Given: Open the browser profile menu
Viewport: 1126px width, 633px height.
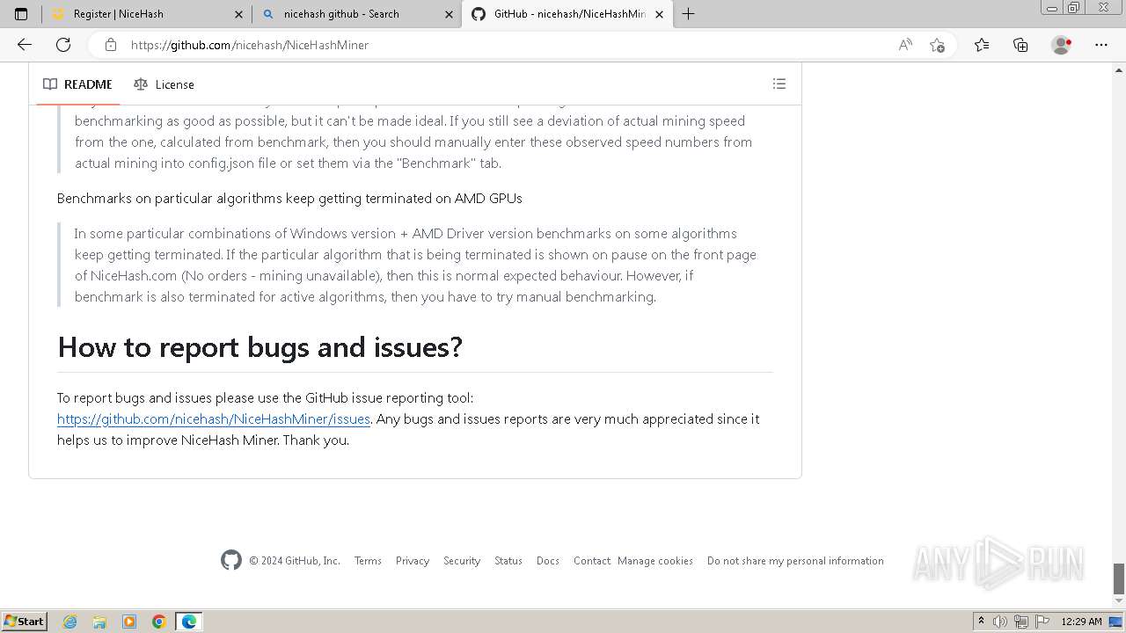Looking at the screenshot, I should 1062,45.
